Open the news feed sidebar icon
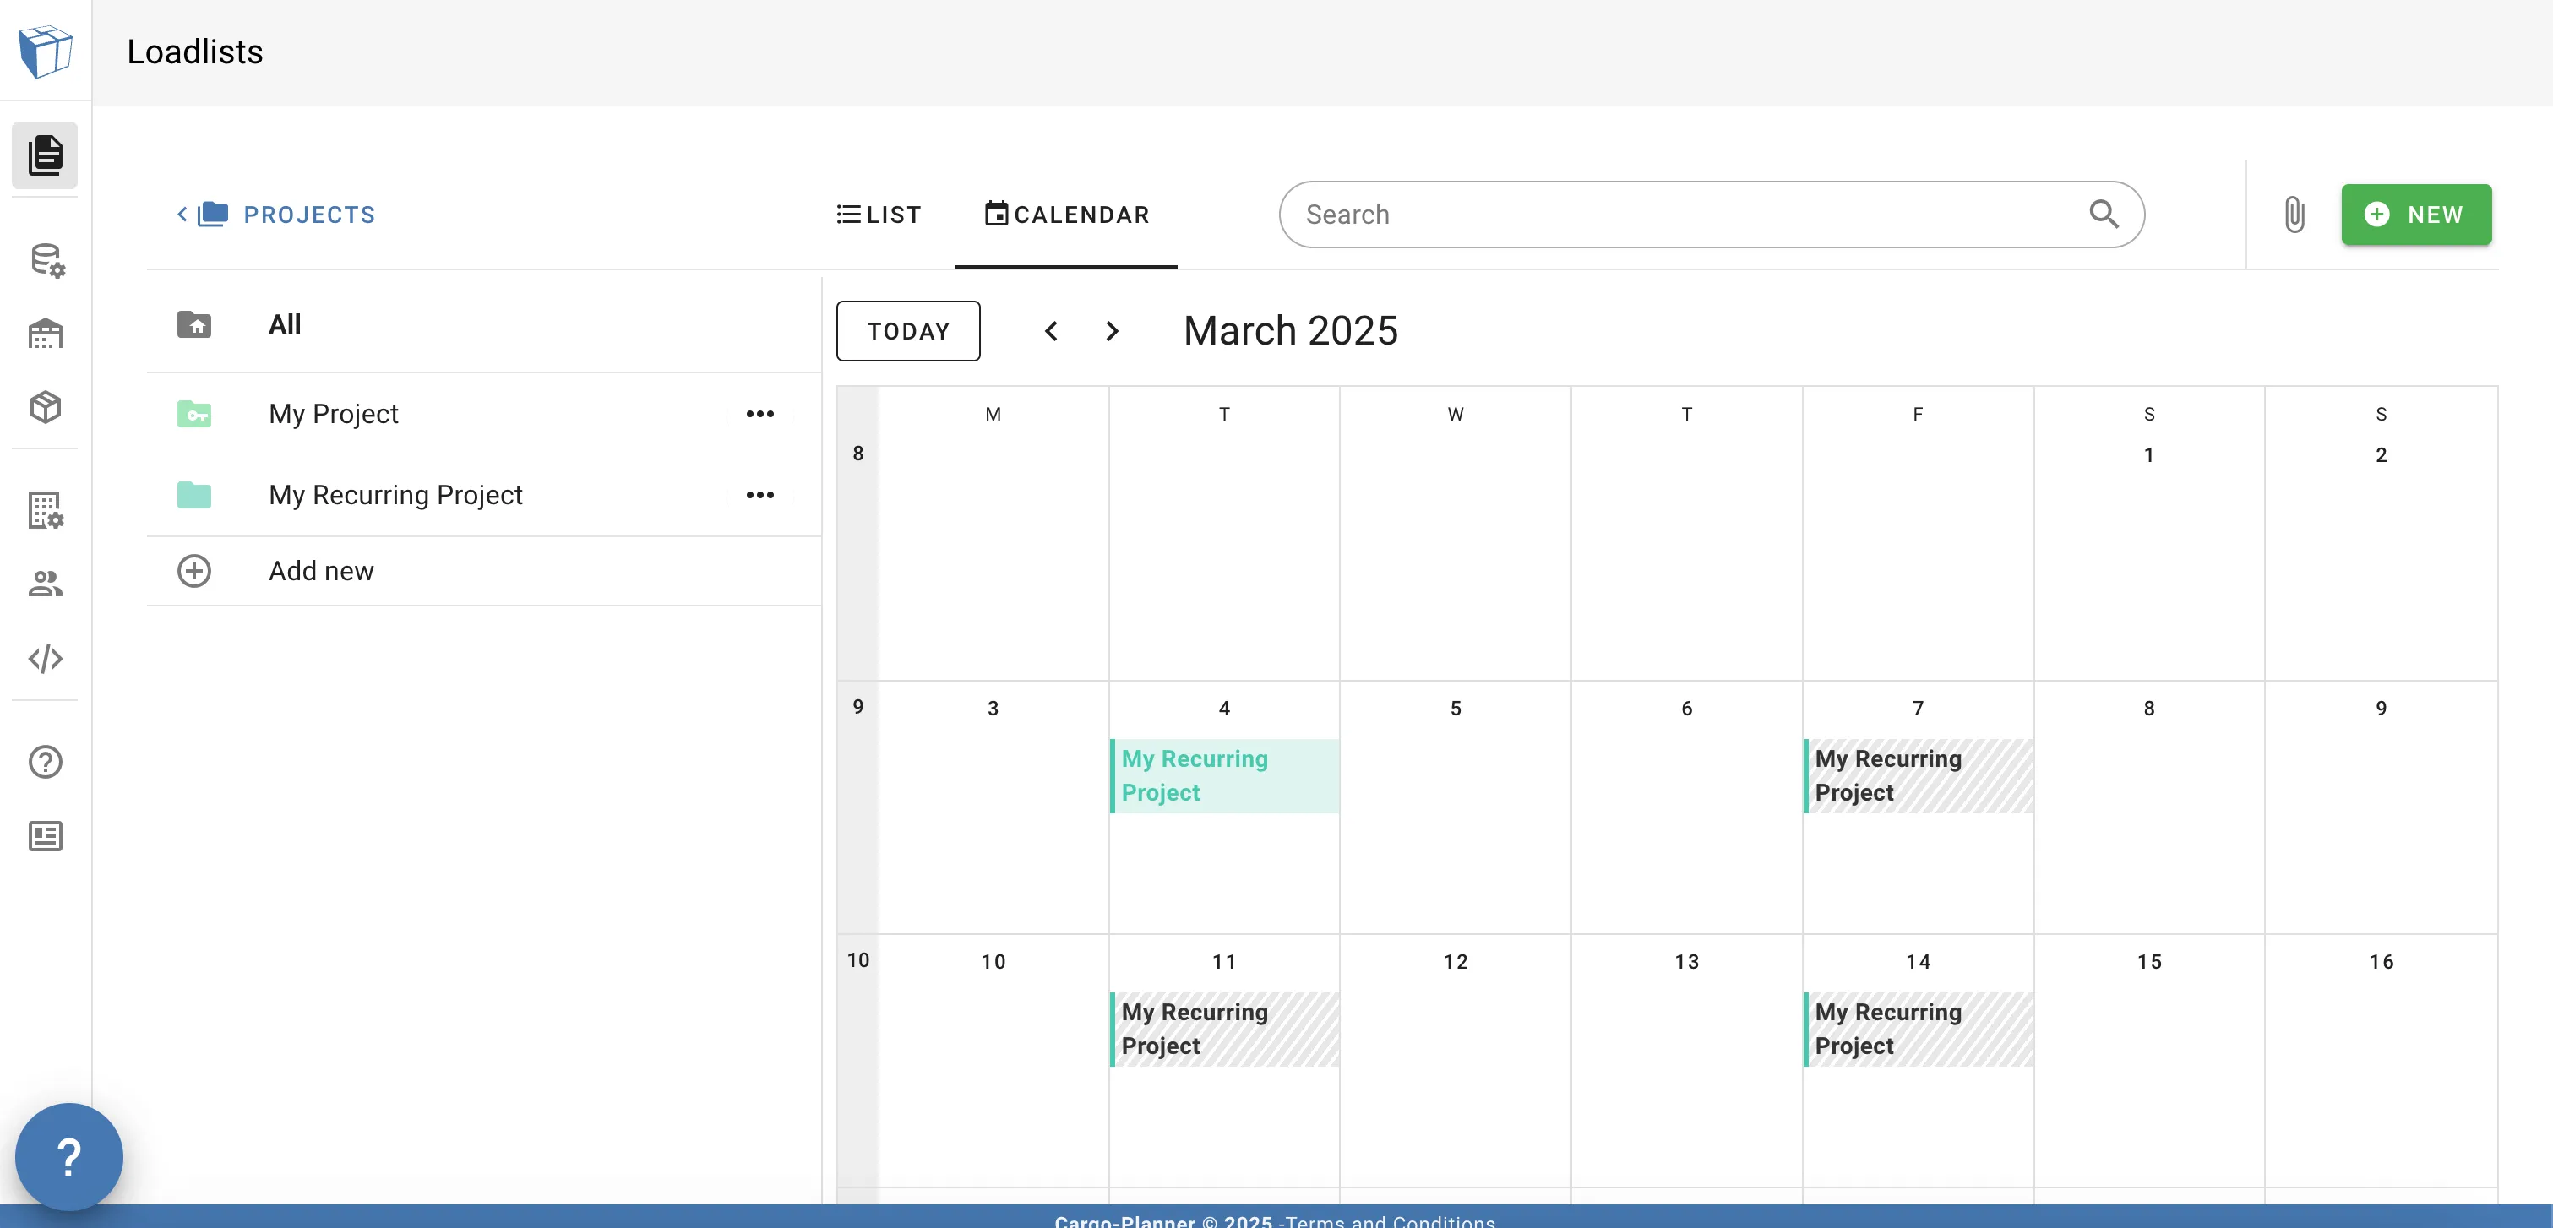Image resolution: width=2553 pixels, height=1228 pixels. [46, 835]
